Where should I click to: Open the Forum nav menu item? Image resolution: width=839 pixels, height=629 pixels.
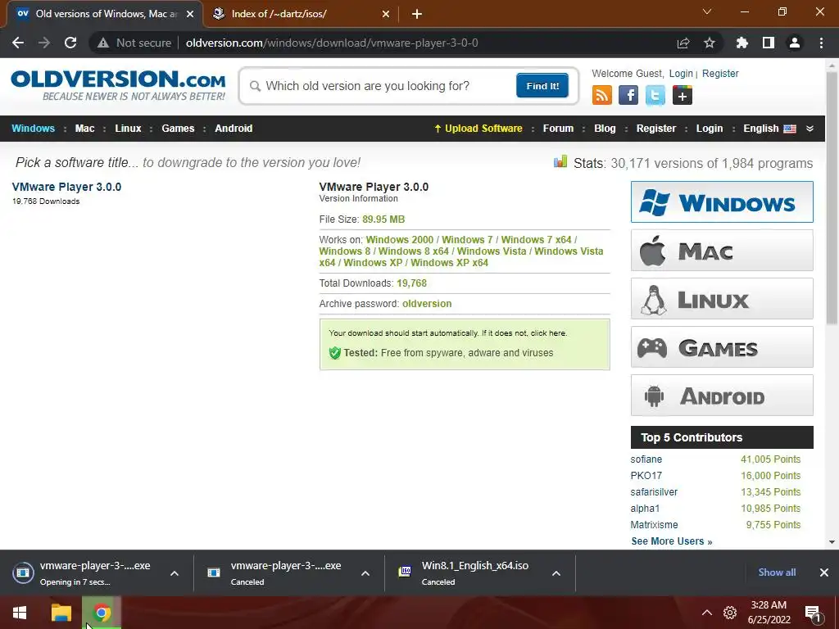tap(558, 129)
